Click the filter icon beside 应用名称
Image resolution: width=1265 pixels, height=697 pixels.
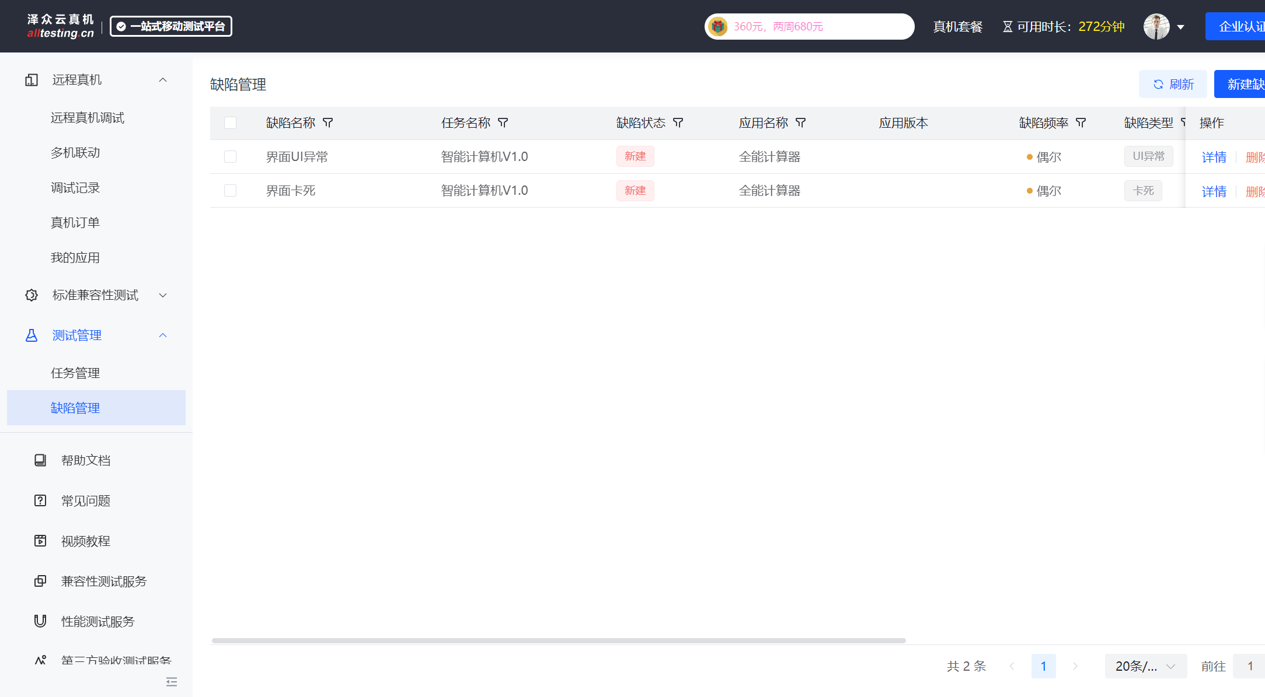(801, 123)
